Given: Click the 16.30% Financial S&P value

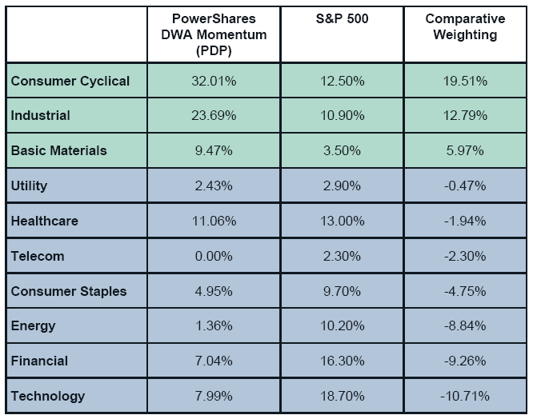Looking at the screenshot, I should pos(343,361).
